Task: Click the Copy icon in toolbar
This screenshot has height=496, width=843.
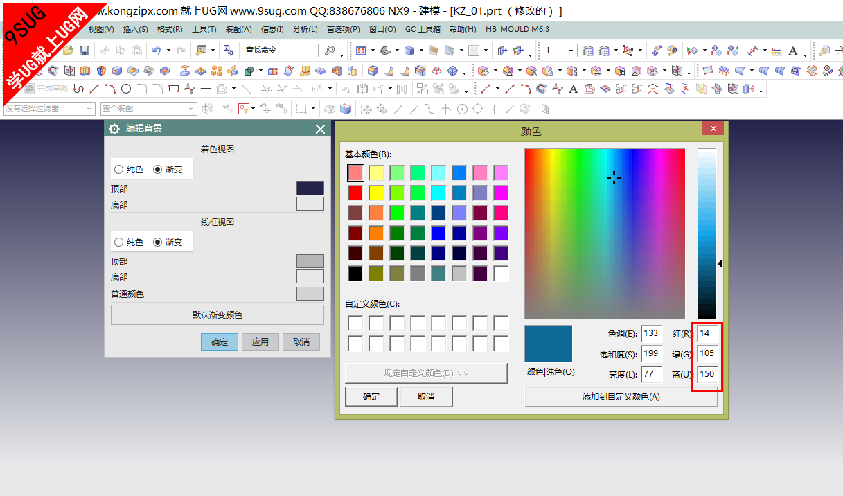Action: [x=121, y=51]
